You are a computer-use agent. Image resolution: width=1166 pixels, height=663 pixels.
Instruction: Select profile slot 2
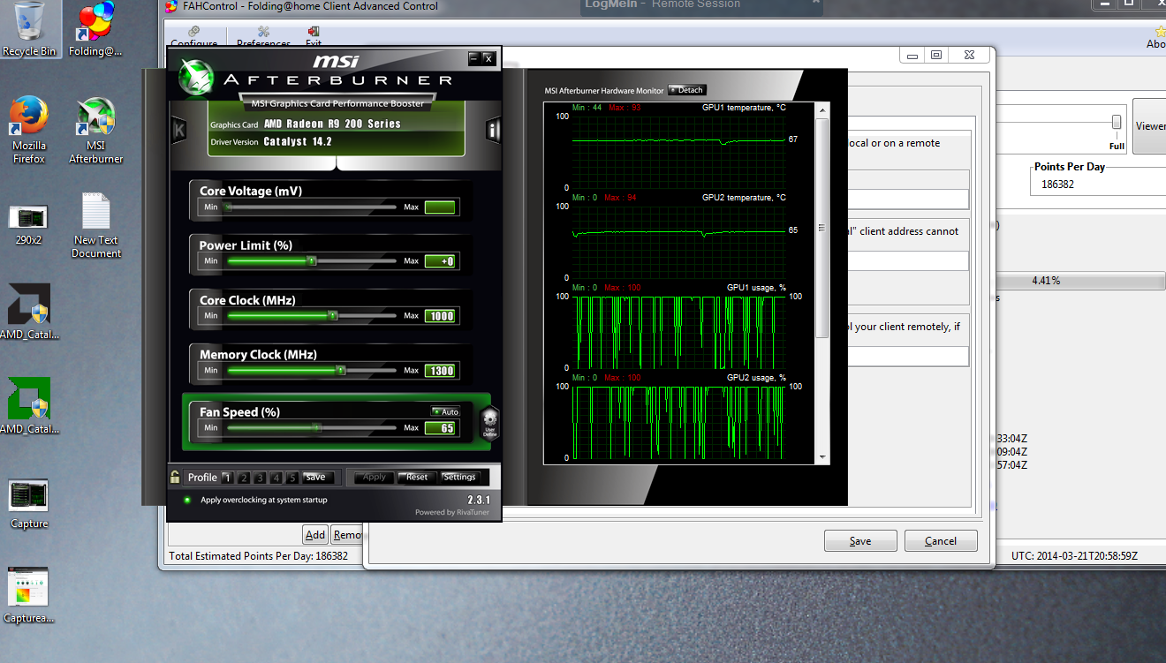[x=244, y=478]
